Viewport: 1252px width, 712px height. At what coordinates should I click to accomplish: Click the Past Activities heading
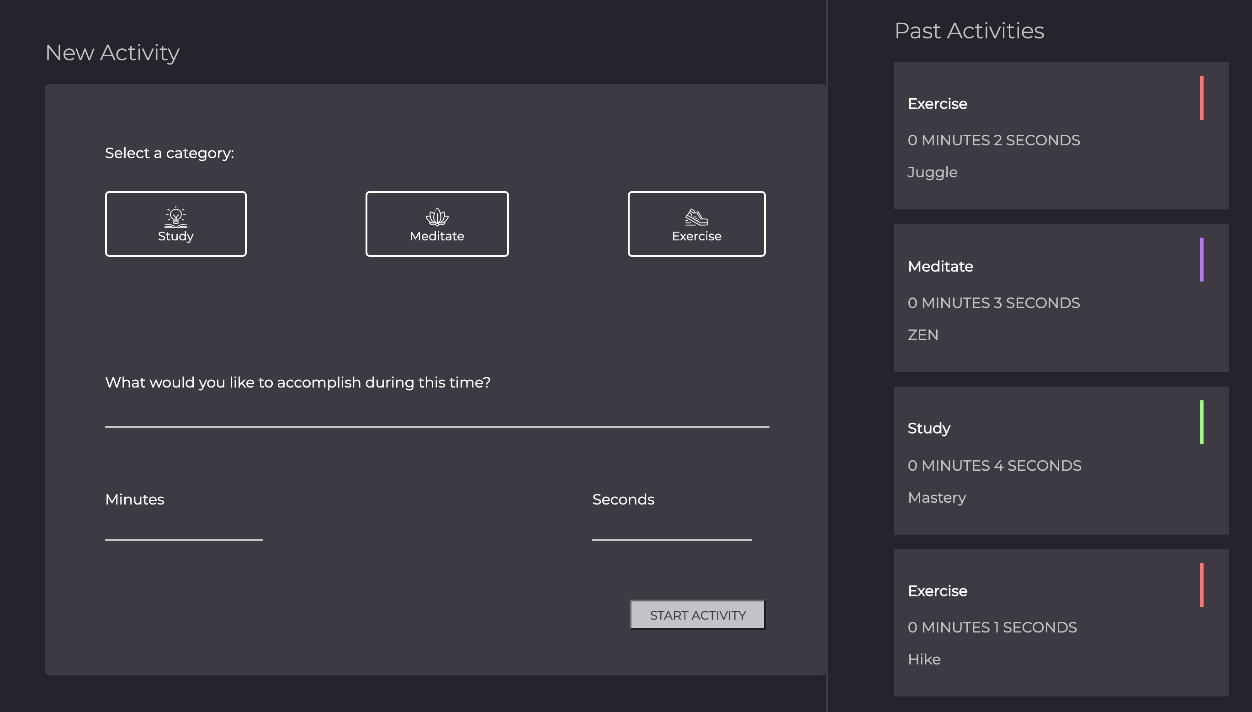click(969, 31)
